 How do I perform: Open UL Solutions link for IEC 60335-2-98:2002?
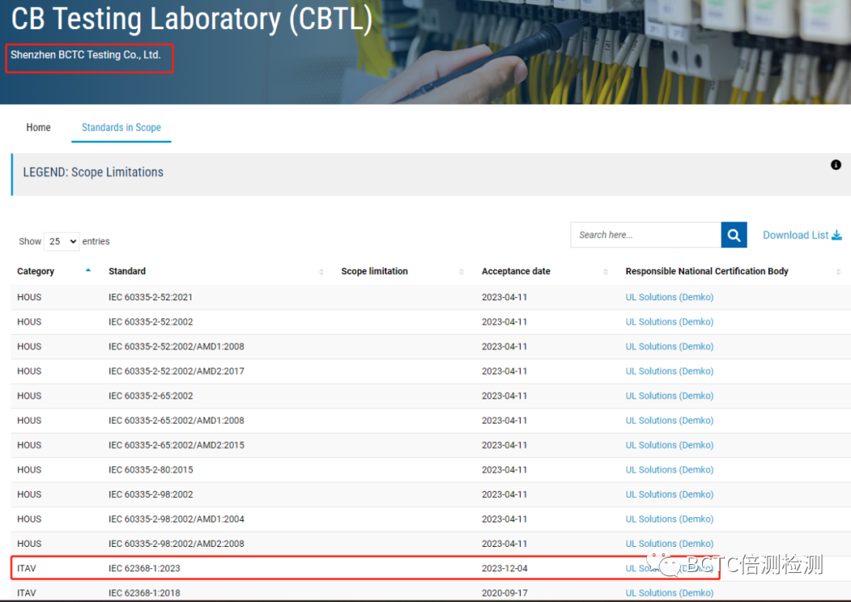pyautogui.click(x=669, y=495)
